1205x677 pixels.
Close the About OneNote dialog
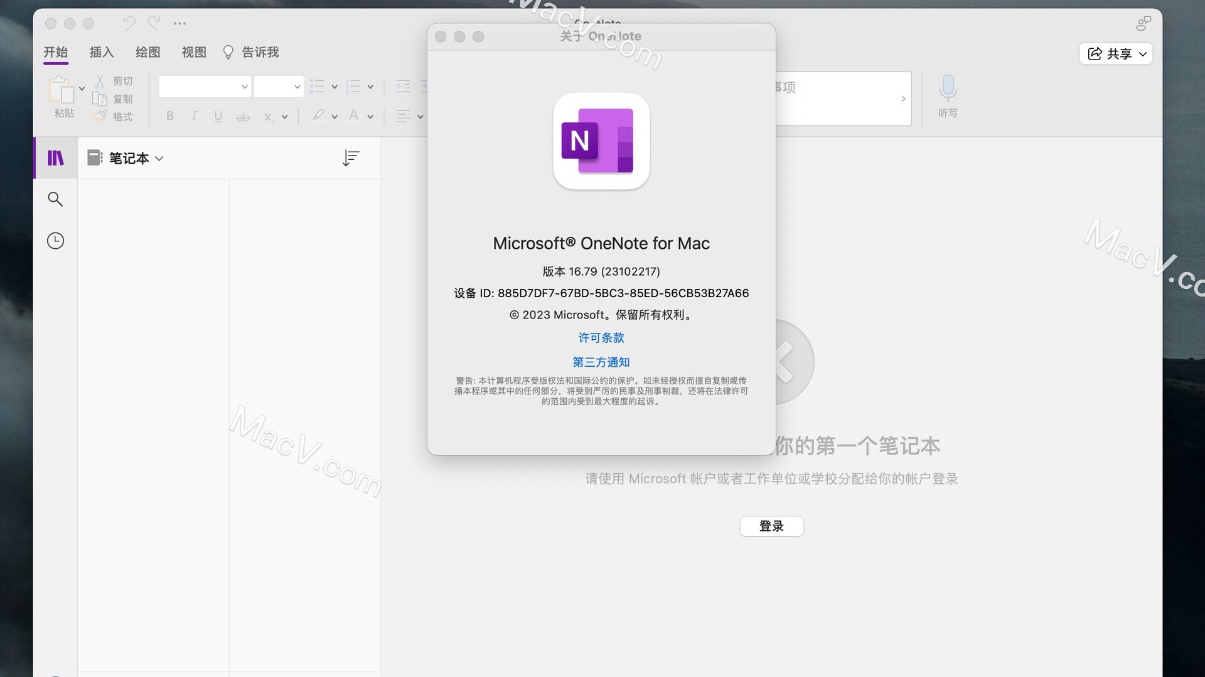441,37
